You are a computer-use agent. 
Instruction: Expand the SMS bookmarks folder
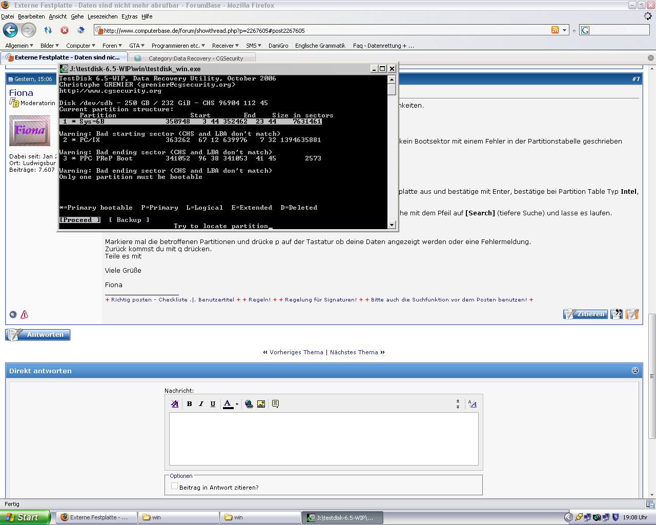pos(253,46)
